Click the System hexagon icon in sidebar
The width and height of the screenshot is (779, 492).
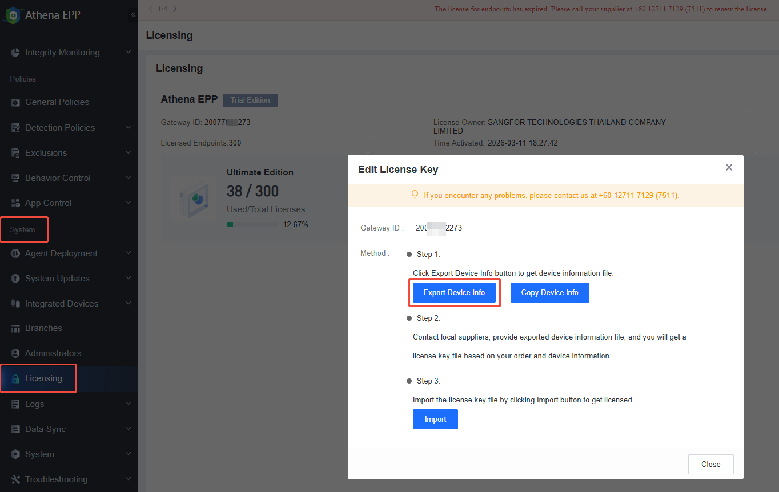15,454
